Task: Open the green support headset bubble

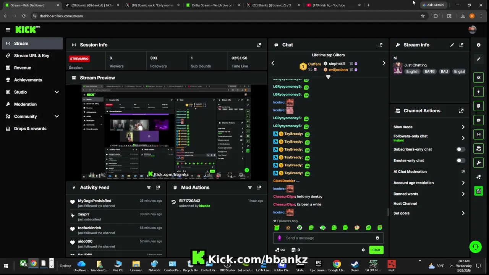Action: [x=475, y=247]
